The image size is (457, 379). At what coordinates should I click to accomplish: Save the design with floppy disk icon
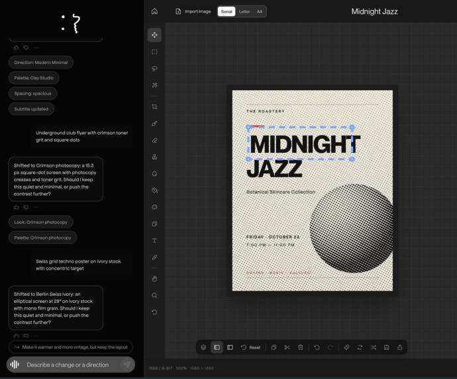click(x=387, y=347)
